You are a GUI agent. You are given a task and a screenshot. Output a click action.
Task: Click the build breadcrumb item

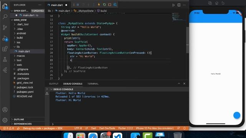[x=103, y=11]
